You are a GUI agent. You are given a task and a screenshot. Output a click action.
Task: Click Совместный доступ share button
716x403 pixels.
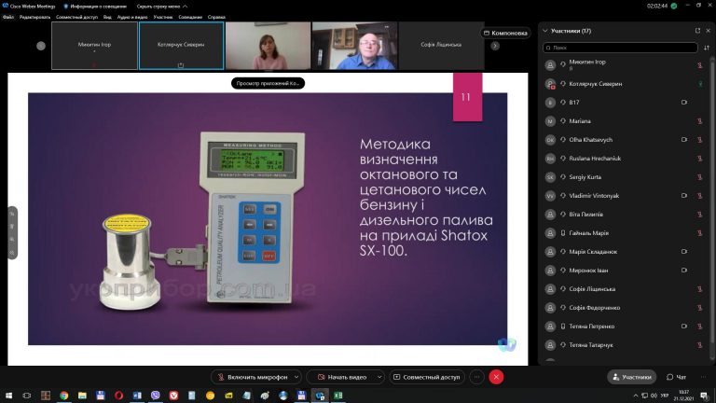pyautogui.click(x=426, y=377)
